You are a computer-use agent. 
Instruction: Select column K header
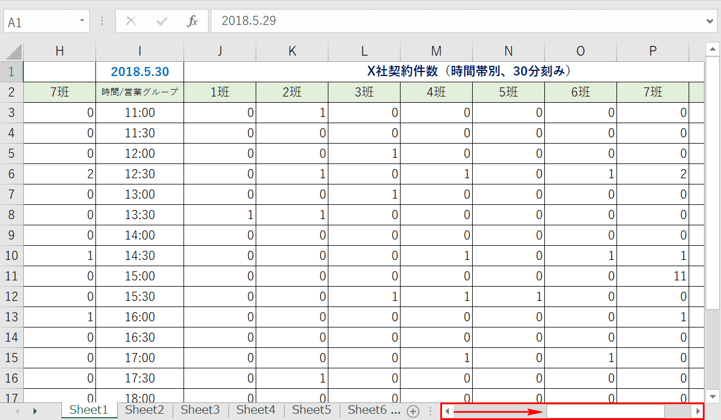pos(292,51)
